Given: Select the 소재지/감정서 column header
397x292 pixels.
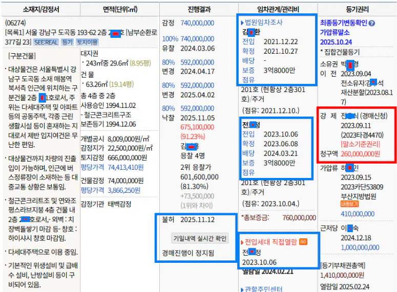Looking at the screenshot, I should [40, 8].
